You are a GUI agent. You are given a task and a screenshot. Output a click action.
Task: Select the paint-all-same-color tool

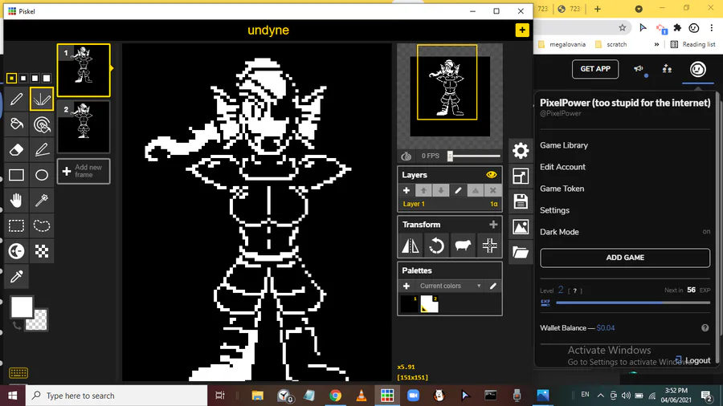coord(42,124)
